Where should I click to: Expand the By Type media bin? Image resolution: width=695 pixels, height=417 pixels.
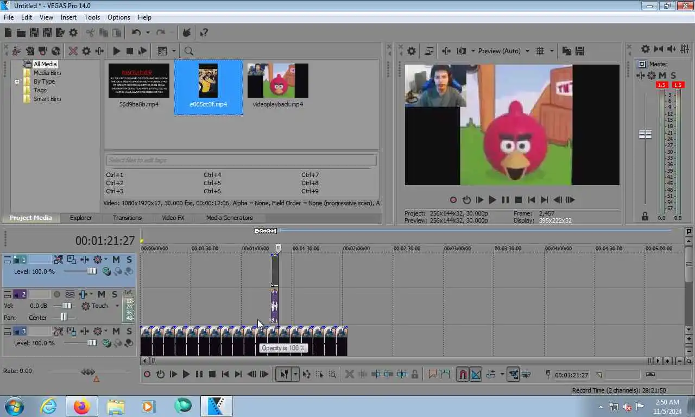pyautogui.click(x=17, y=82)
